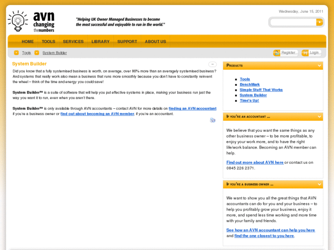Click the Tools breadcrumb link
Image resolution: width=334 pixels, height=250 pixels.
pos(26,53)
